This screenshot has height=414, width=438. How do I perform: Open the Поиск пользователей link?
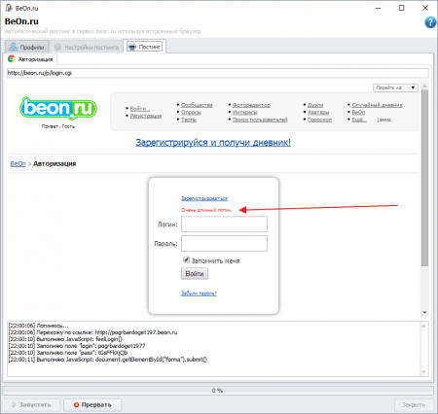click(x=260, y=120)
